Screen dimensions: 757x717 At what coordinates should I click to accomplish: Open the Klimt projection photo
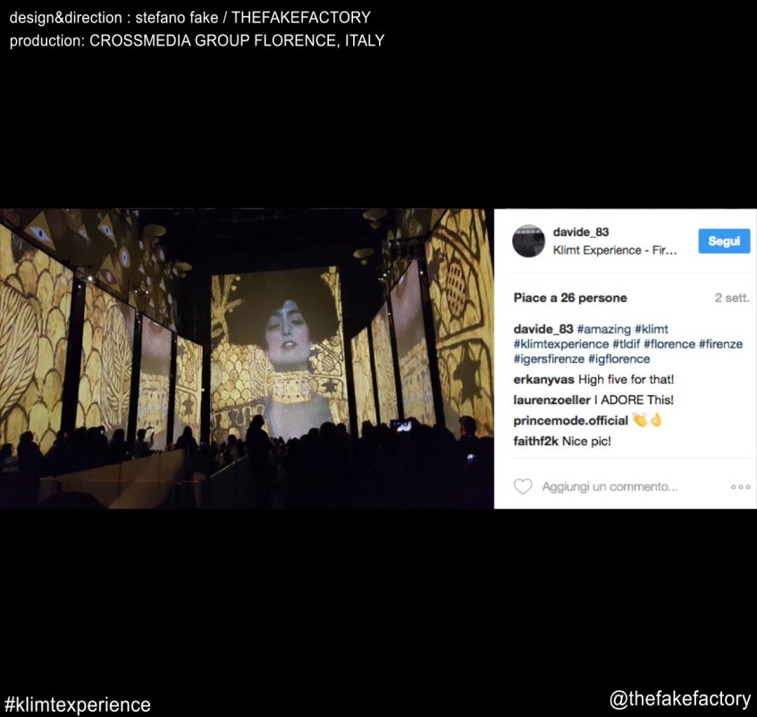tap(247, 358)
